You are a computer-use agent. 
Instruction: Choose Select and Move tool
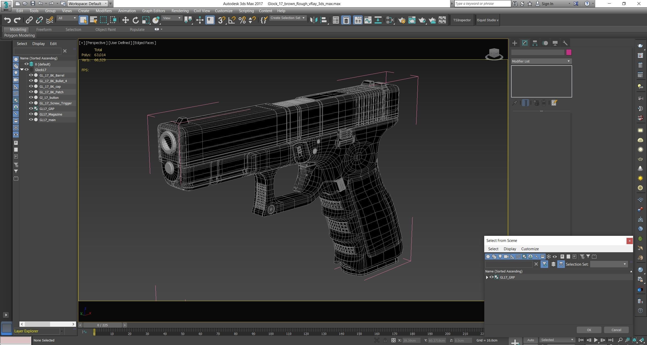125,20
